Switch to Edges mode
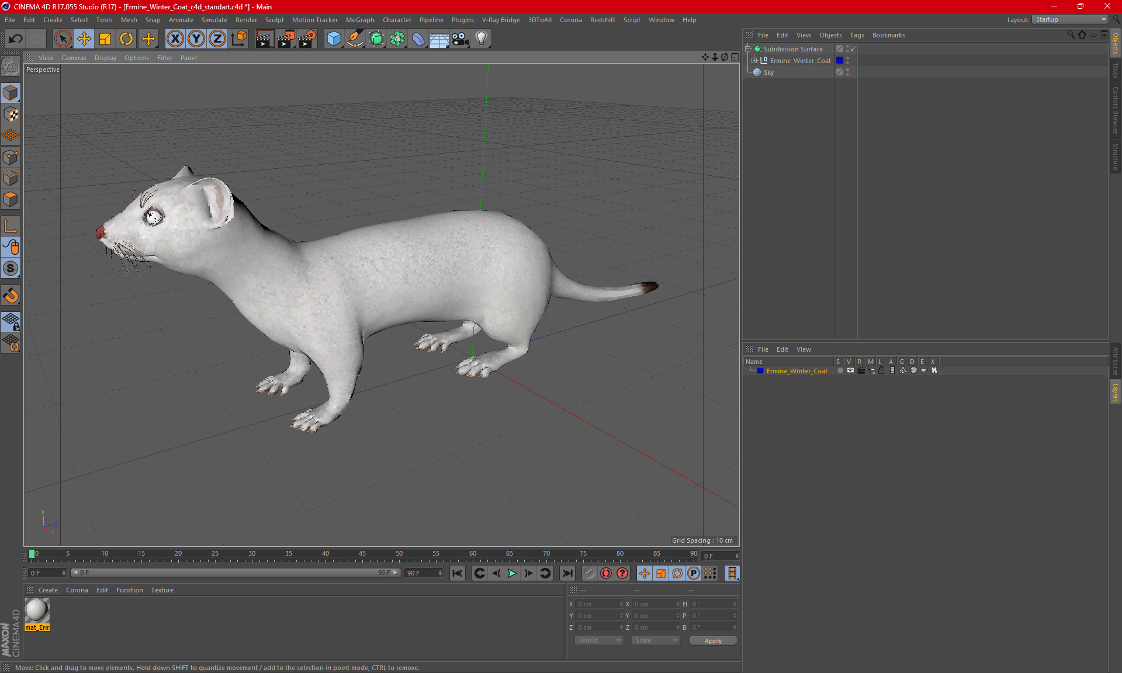Screen dimensions: 1122x673 pos(11,178)
